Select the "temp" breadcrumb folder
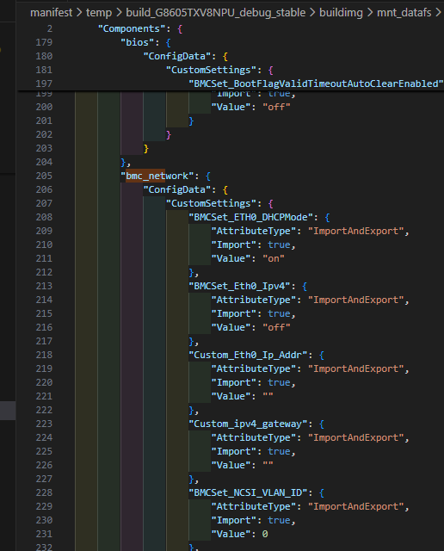This screenshot has width=444, height=551. (99, 13)
